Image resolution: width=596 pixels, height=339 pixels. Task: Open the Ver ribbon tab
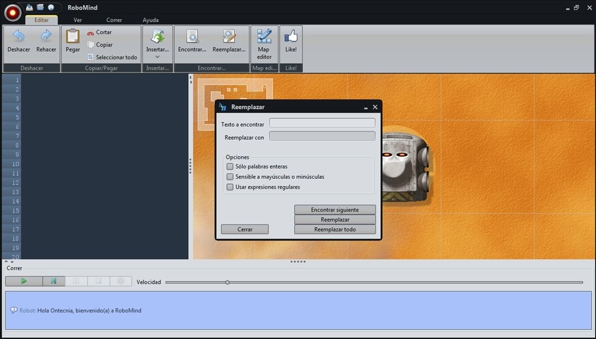77,20
